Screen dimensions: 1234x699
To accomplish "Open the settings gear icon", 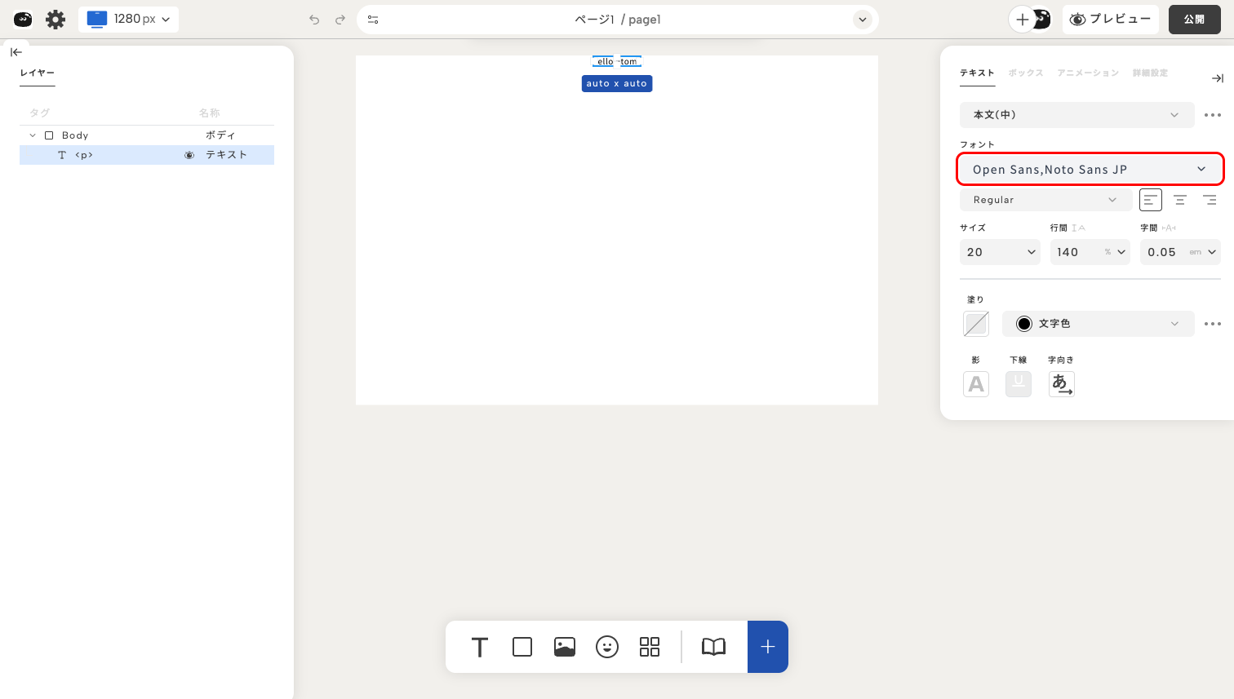I will point(55,20).
